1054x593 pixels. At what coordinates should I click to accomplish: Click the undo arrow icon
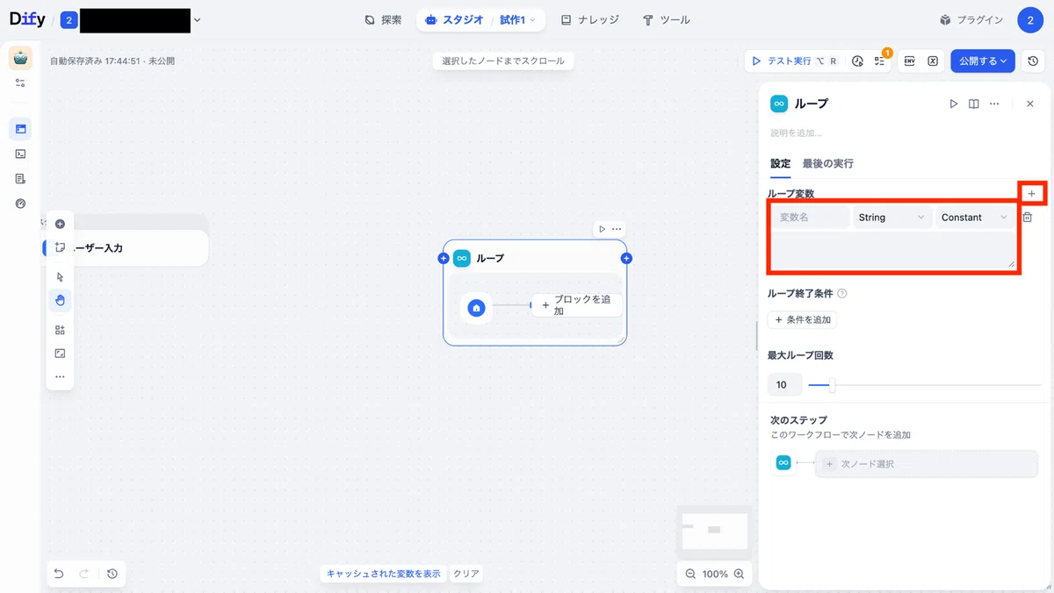point(59,574)
